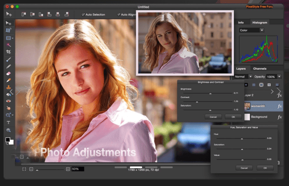The width and height of the screenshot is (289, 186).
Task: Click the zoom out minus button
Action: (x=31, y=169)
